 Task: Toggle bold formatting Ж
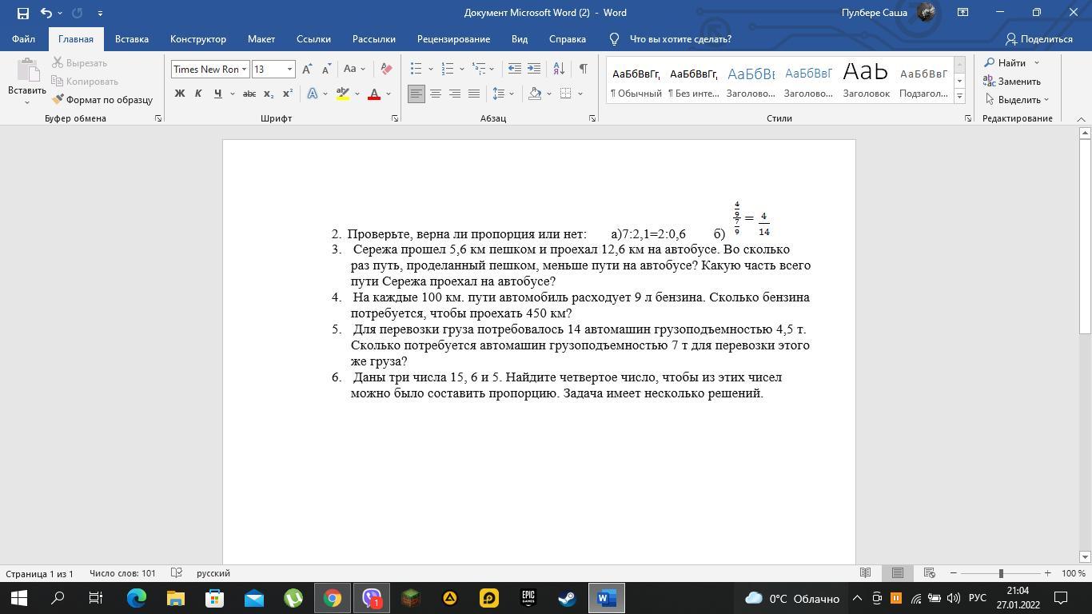(180, 94)
